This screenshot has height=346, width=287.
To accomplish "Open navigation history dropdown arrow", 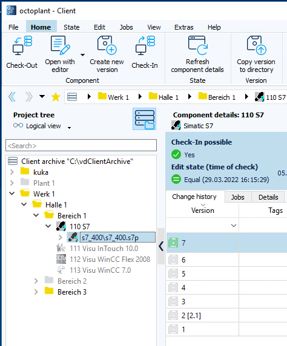I will coord(42,96).
